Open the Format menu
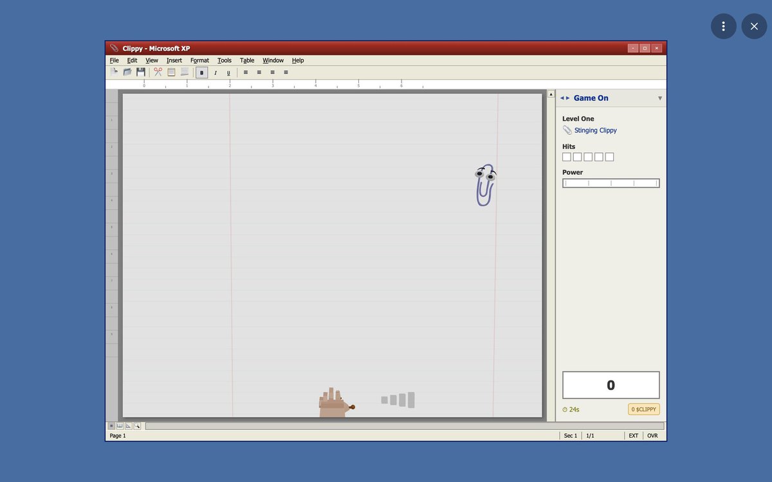Image resolution: width=772 pixels, height=482 pixels. [199, 60]
